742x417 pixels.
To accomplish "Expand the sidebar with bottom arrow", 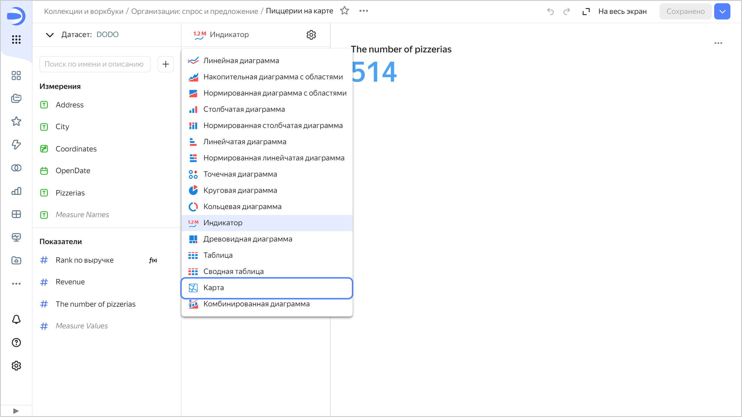I will (x=16, y=411).
